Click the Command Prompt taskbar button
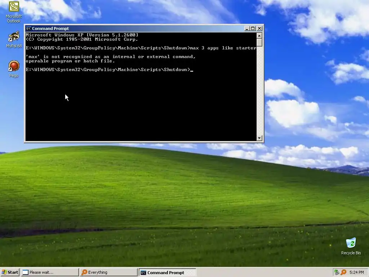Screen dimensions: 369x277 [x=167, y=273]
